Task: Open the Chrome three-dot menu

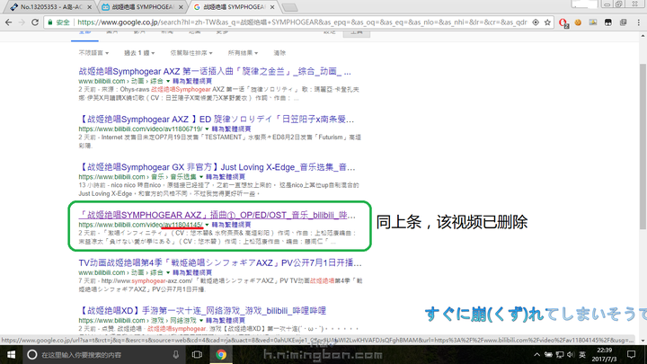Action: (638, 22)
